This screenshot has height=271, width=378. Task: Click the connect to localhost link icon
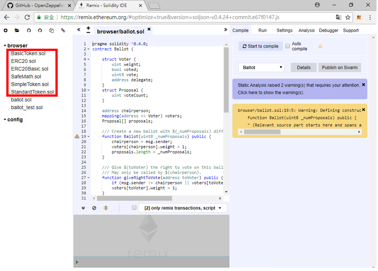coord(63,30)
